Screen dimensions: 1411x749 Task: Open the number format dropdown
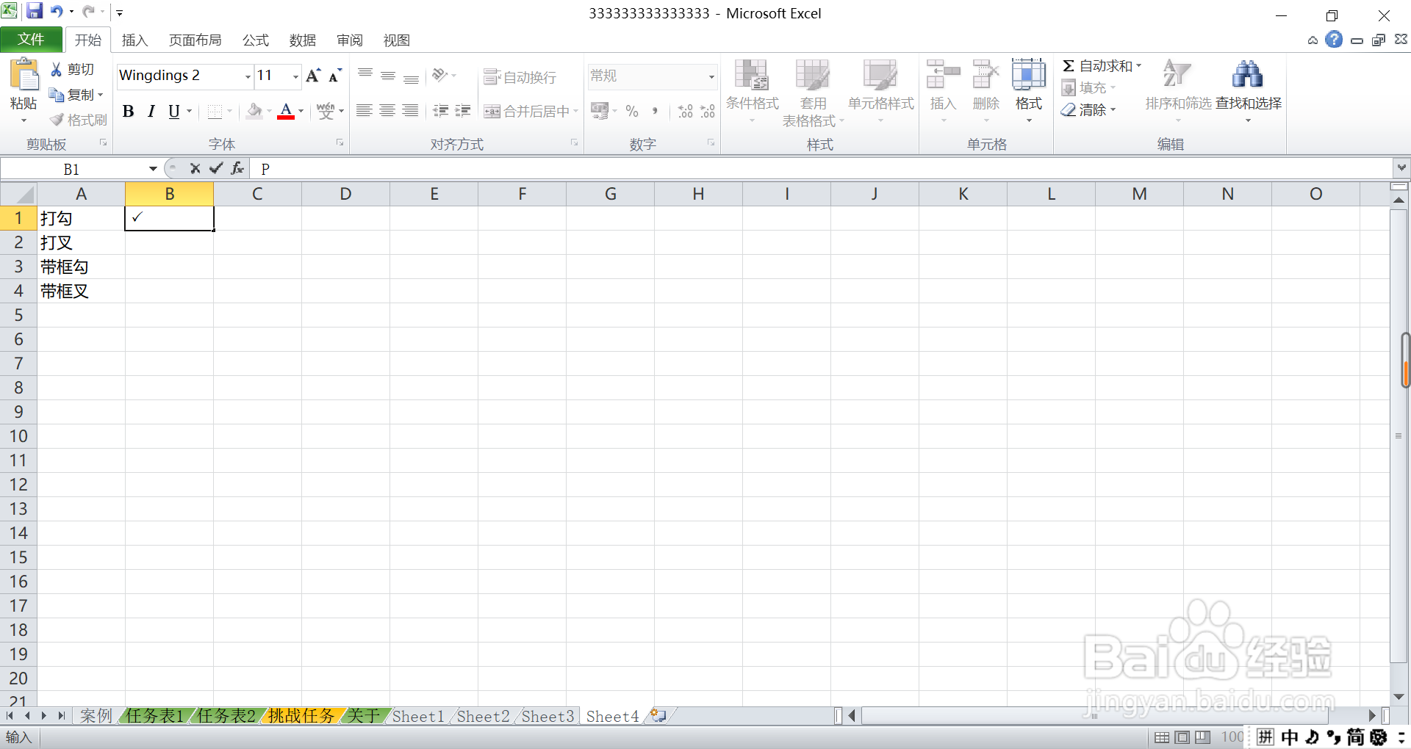[x=711, y=76]
